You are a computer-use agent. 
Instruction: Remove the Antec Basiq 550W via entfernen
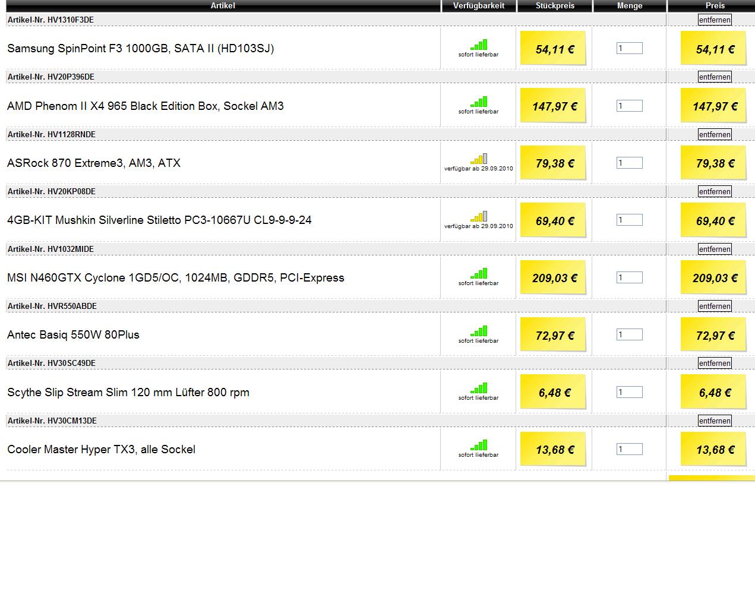[715, 306]
